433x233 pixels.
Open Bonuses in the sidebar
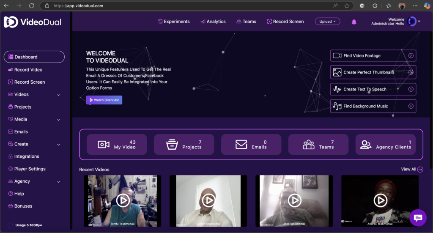coord(20,206)
